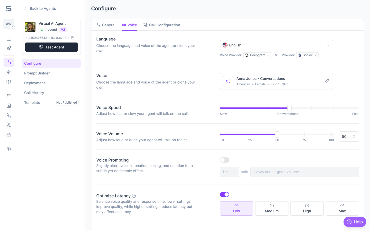Click the phone icon in the left sidebar
The width and height of the screenshot is (370, 231).
click(x=9, y=115)
